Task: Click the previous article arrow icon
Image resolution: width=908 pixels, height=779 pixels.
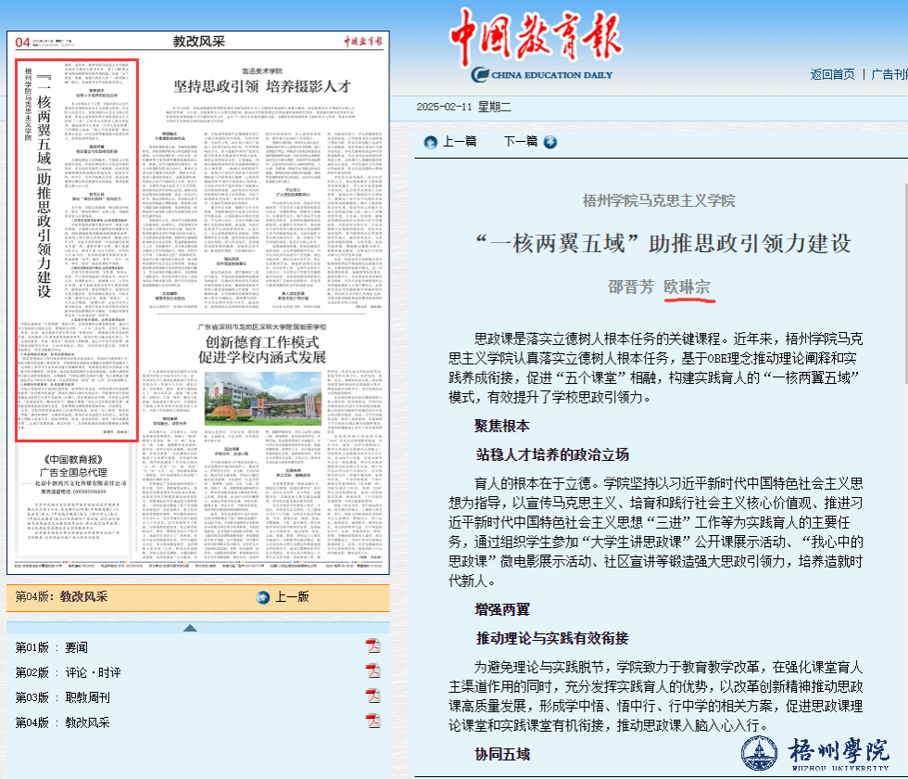Action: (x=430, y=142)
